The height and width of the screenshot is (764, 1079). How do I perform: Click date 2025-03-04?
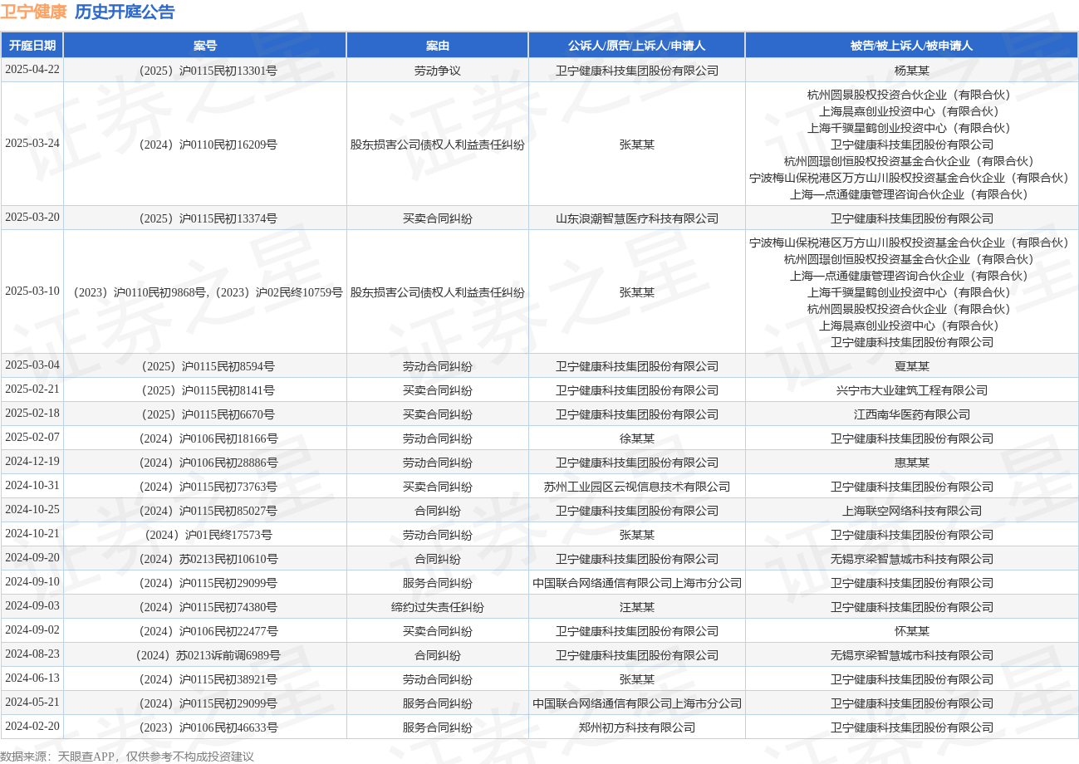click(x=32, y=365)
